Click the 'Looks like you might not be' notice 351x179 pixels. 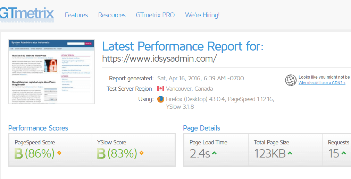[x=324, y=77]
